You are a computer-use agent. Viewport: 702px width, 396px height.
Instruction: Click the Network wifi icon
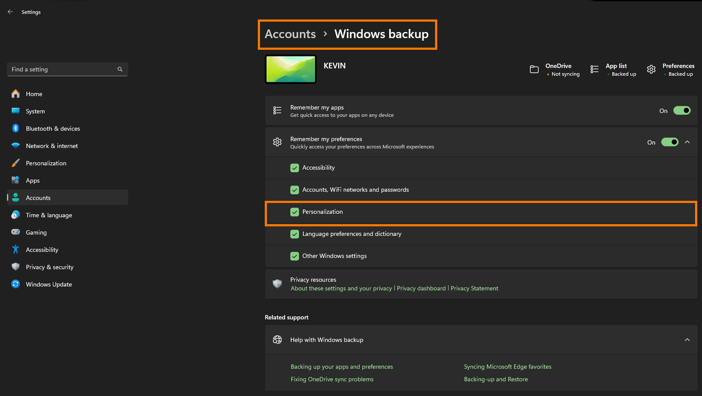(x=16, y=146)
